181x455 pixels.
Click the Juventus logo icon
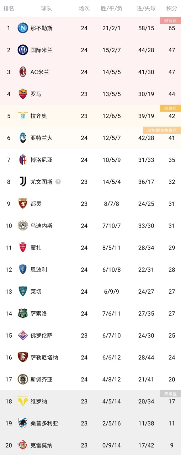click(x=23, y=182)
